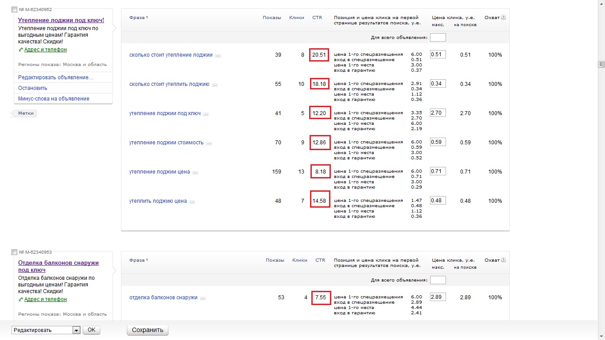Click ellipsis icon beside "сколько стоит утеплить лоджию"

point(214,85)
